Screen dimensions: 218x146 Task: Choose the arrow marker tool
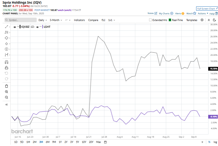pyautogui.click(x=6, y=44)
